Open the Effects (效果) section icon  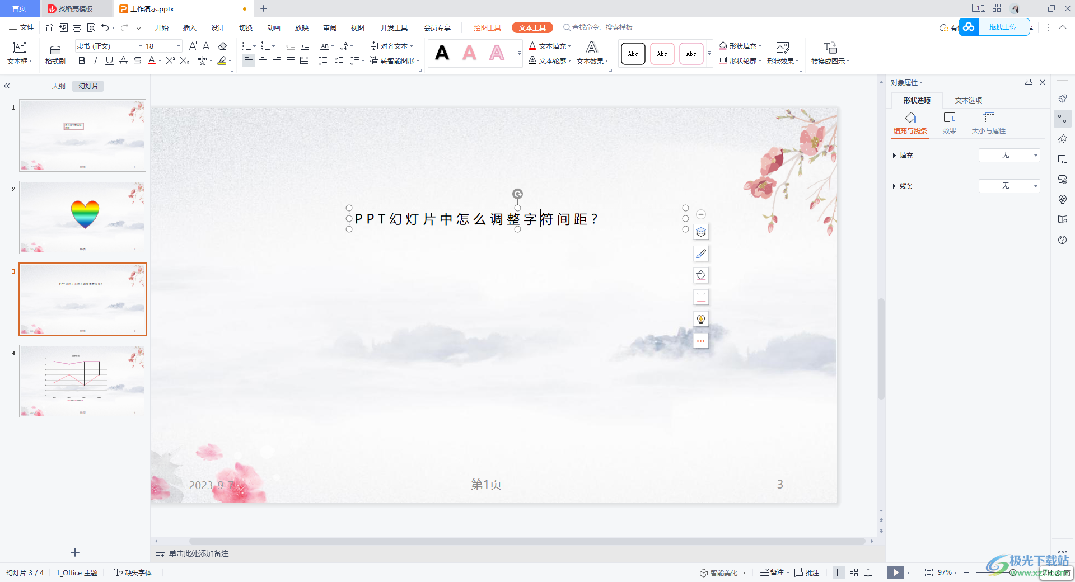950,123
